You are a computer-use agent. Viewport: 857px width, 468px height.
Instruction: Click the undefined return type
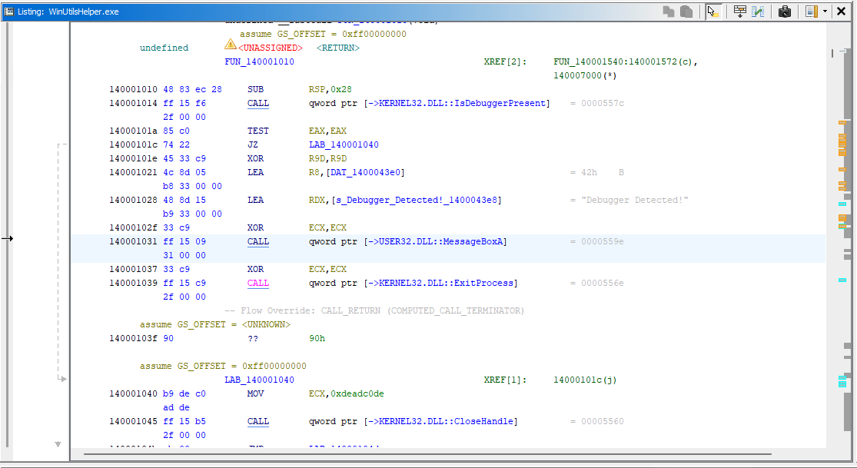(x=164, y=48)
